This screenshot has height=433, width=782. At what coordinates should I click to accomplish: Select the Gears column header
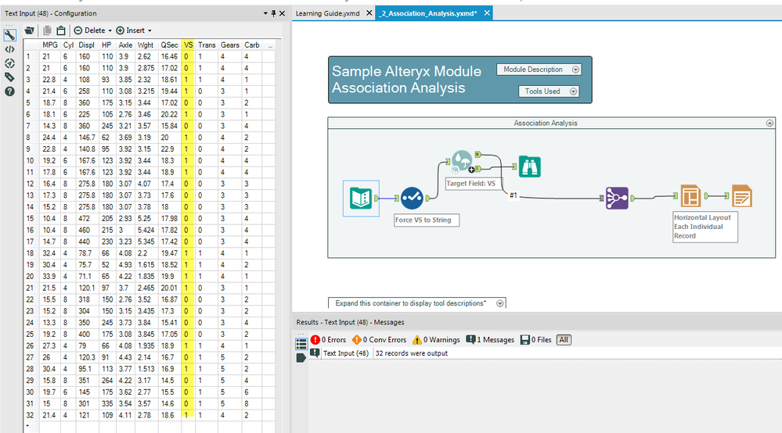pyautogui.click(x=230, y=45)
